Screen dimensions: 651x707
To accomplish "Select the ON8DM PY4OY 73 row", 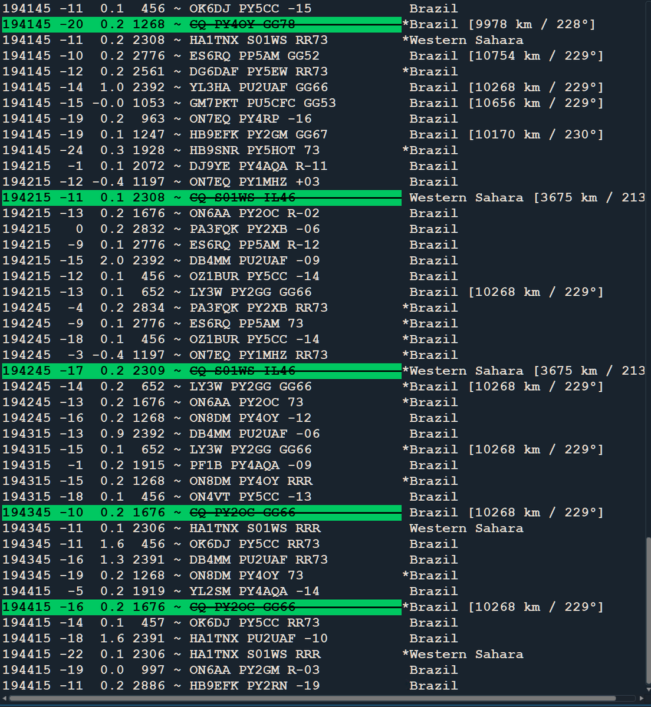I will (x=323, y=576).
